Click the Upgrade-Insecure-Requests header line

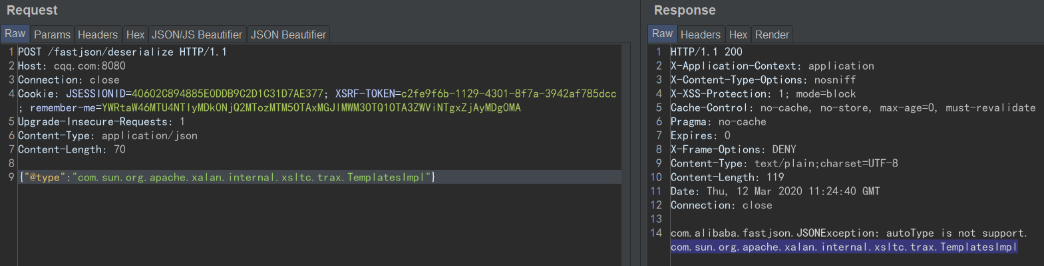pyautogui.click(x=101, y=121)
